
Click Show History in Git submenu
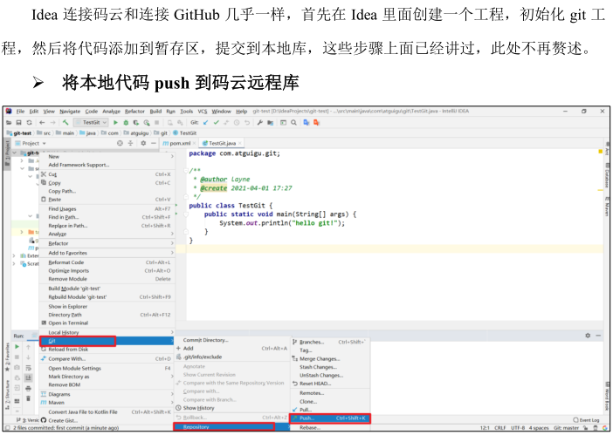232,408
